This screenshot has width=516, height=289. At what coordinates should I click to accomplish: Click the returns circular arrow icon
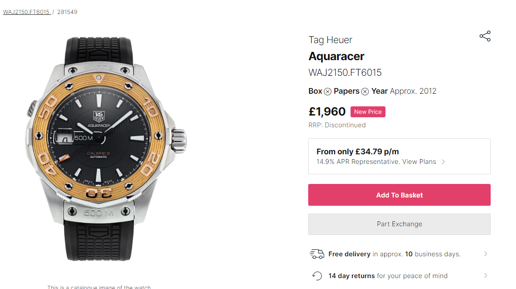click(x=317, y=276)
